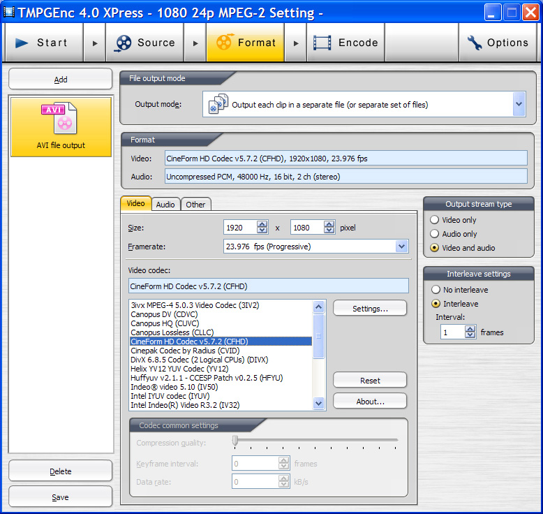Select the AVI file output item

(61, 127)
